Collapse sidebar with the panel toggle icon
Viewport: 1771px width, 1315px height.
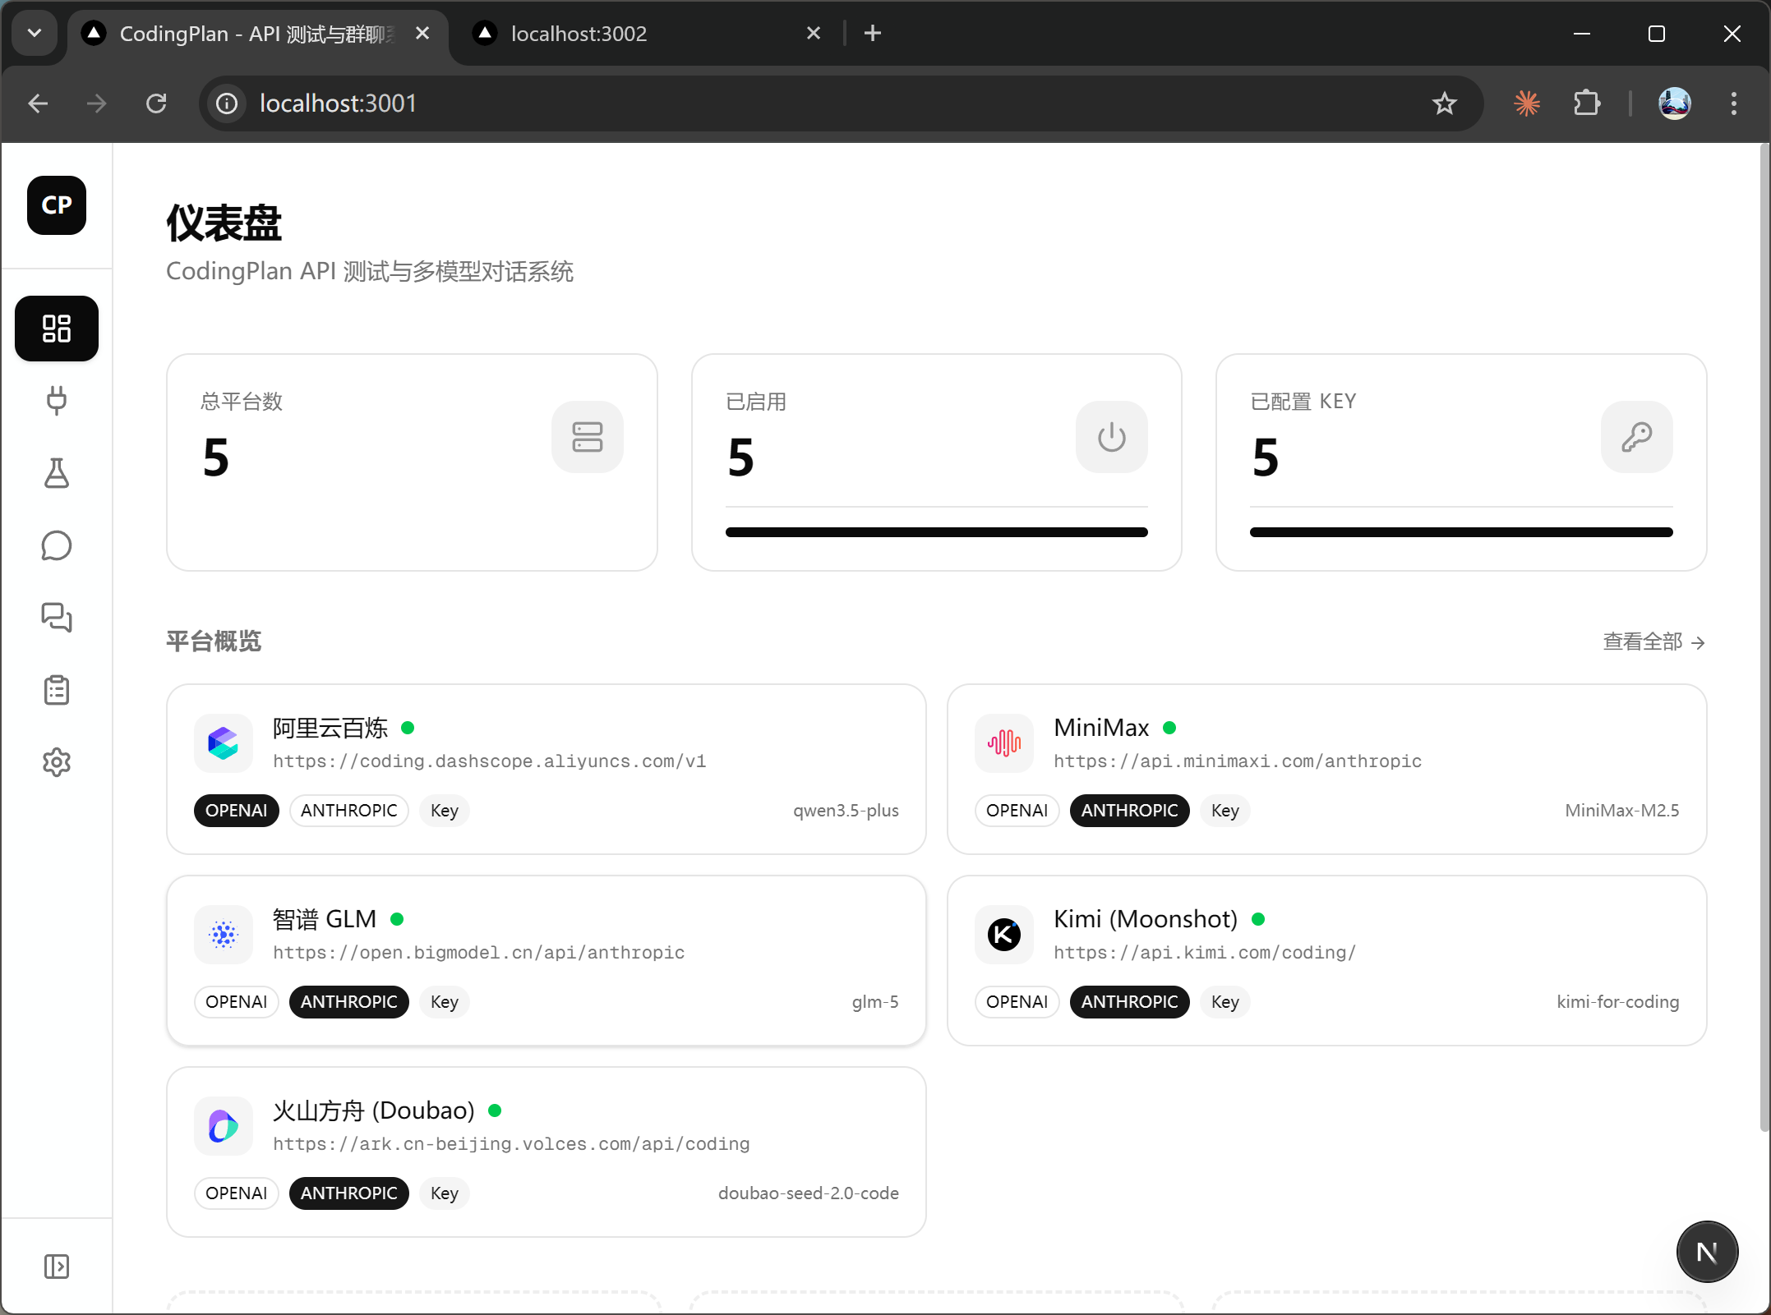point(56,1267)
